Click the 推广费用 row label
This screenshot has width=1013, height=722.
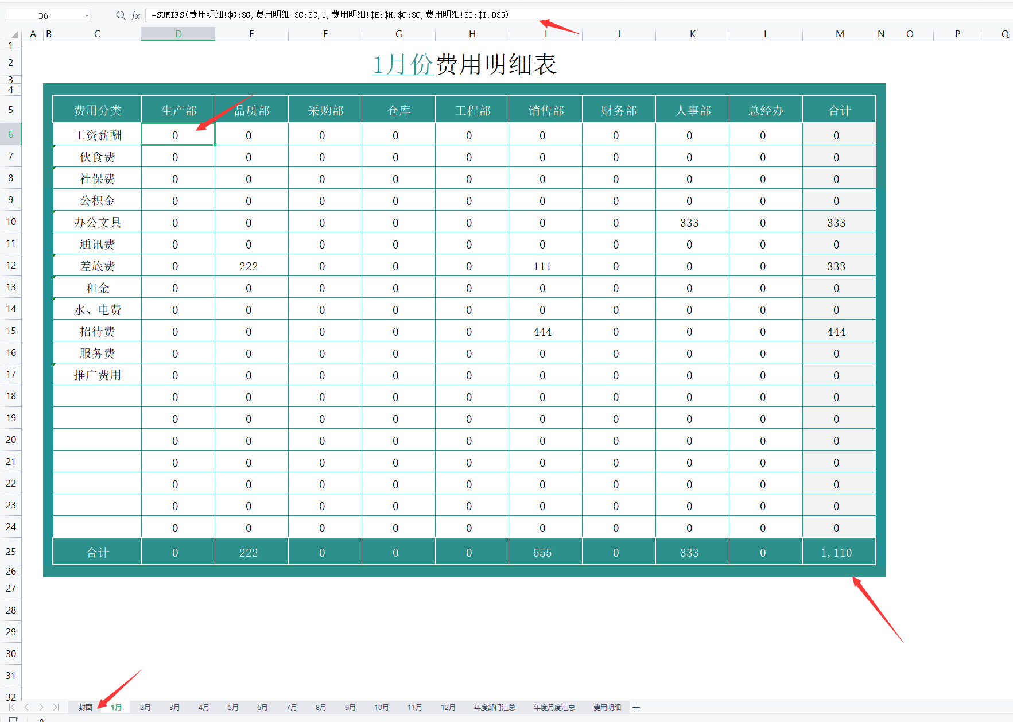[x=98, y=375]
